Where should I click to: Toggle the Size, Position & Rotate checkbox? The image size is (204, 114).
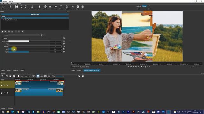3,20
